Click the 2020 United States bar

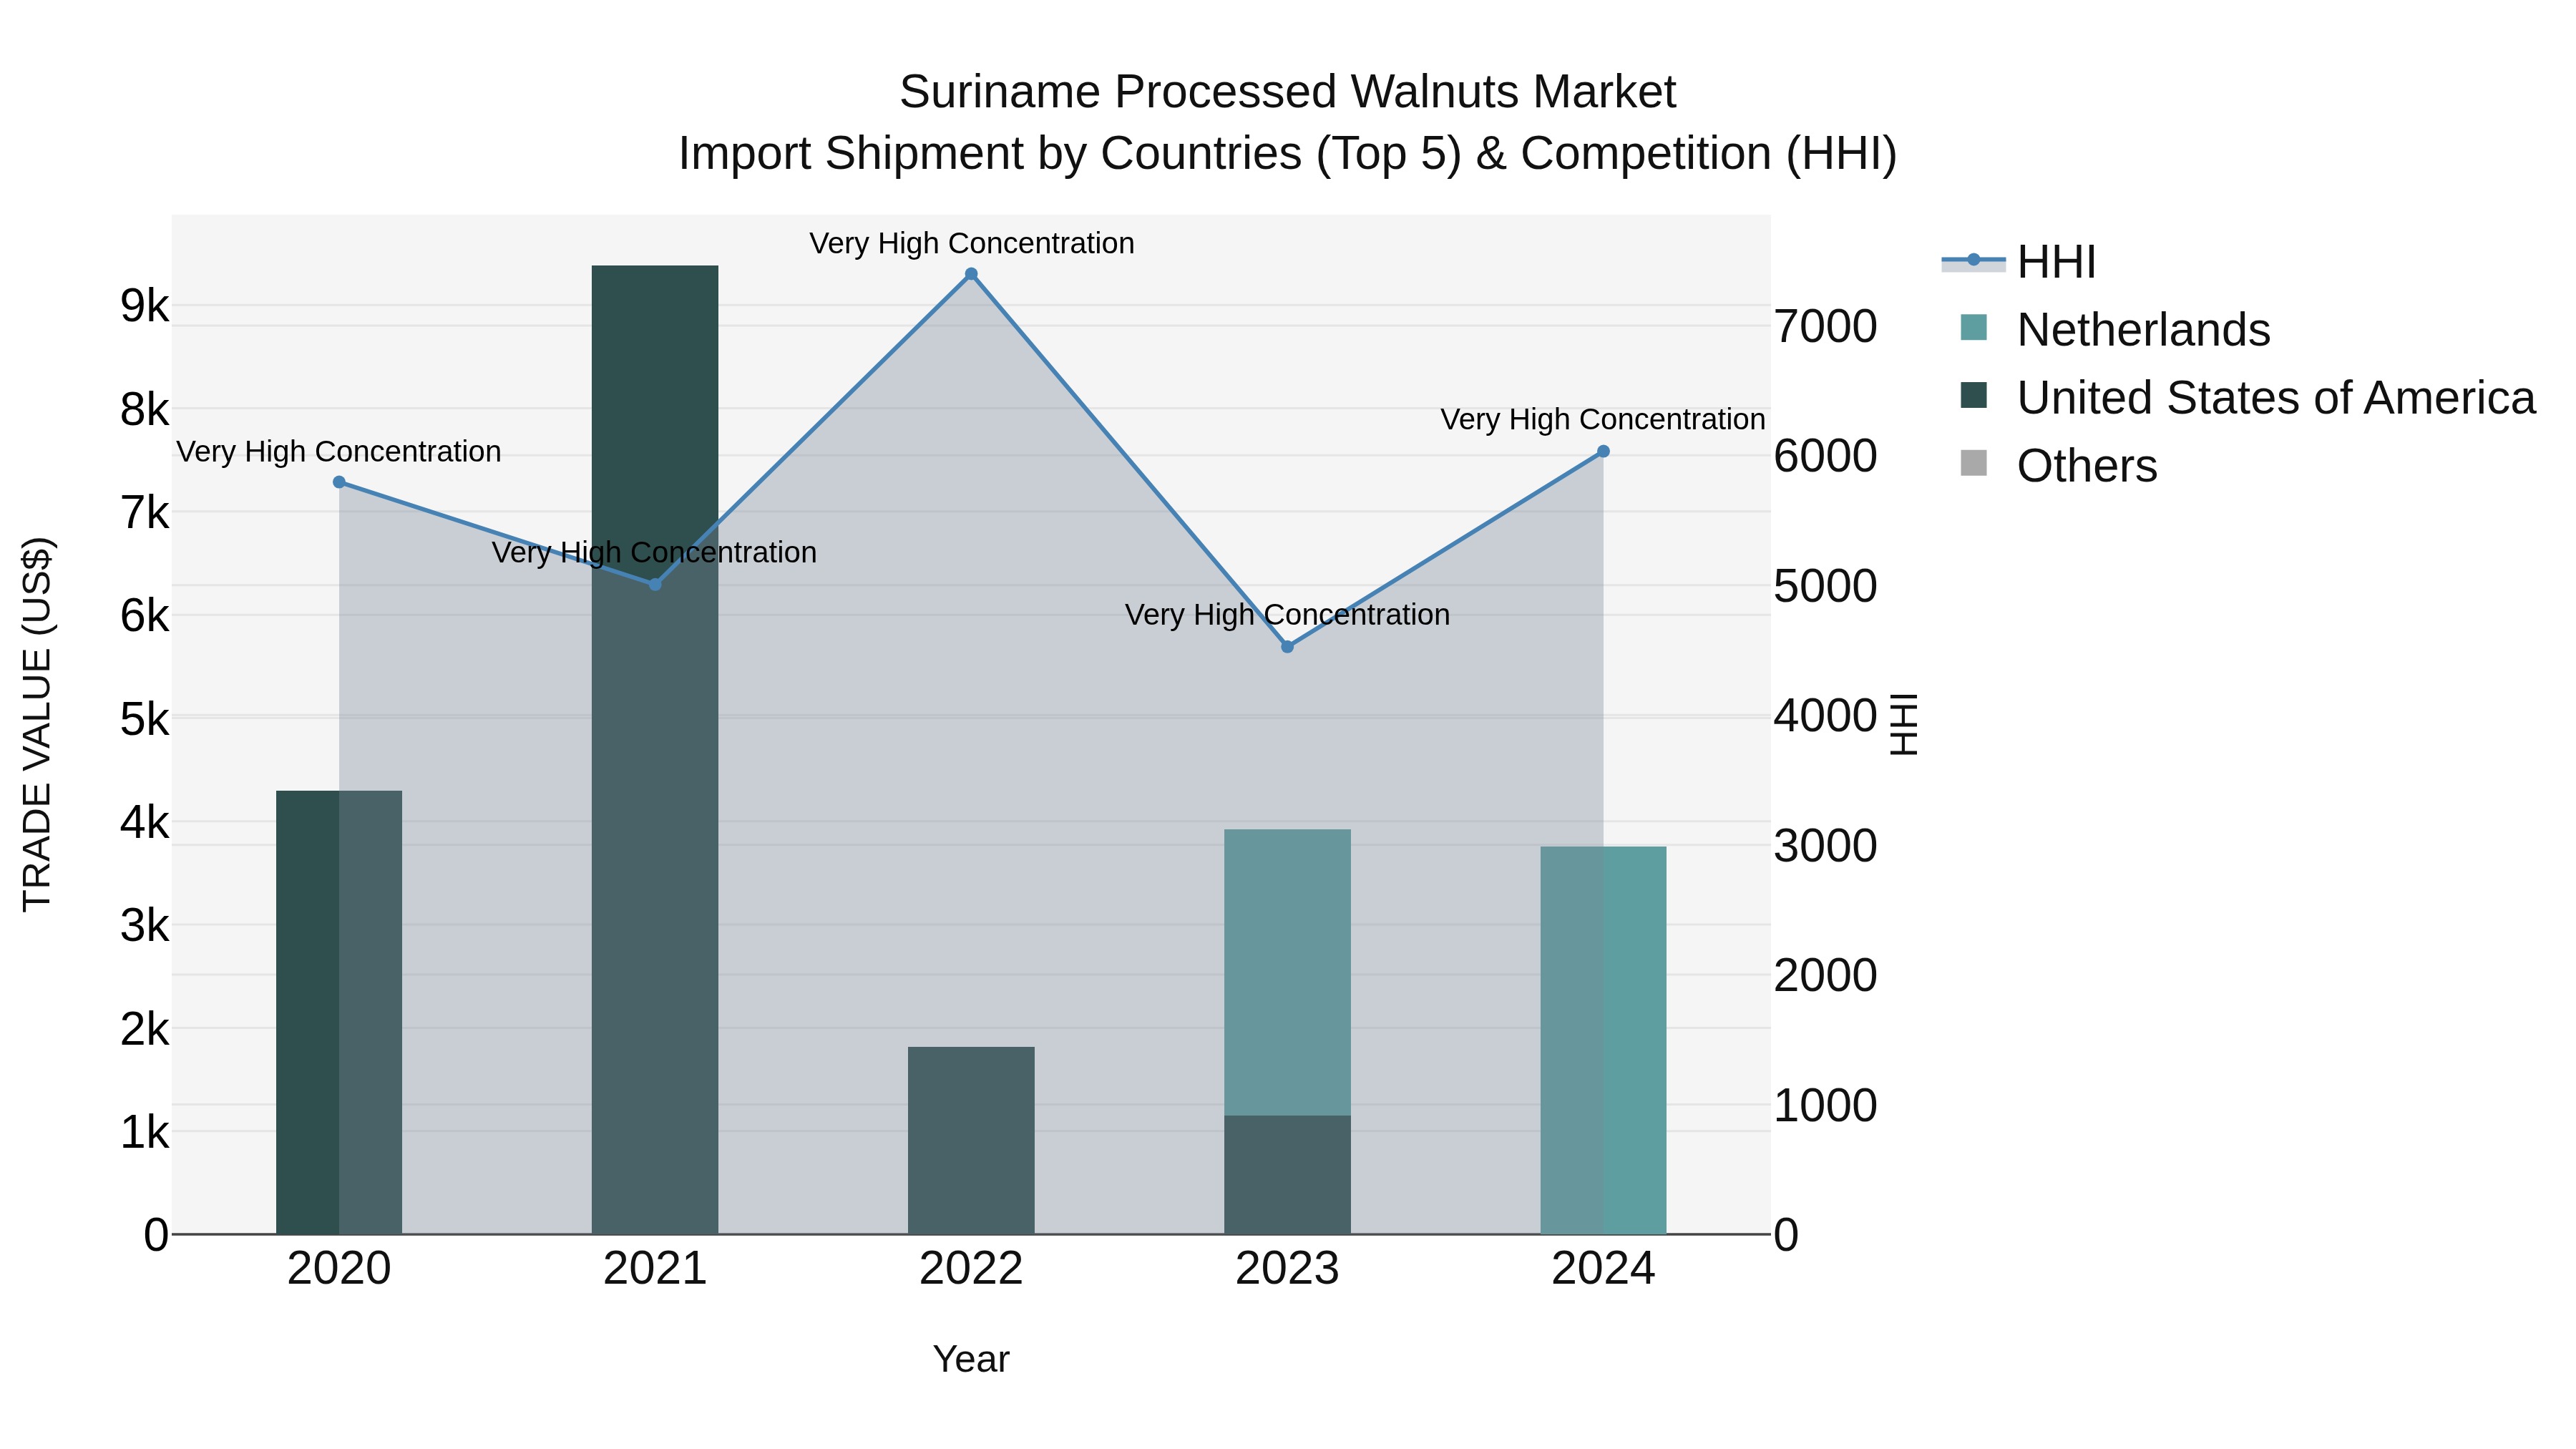click(x=339, y=1012)
